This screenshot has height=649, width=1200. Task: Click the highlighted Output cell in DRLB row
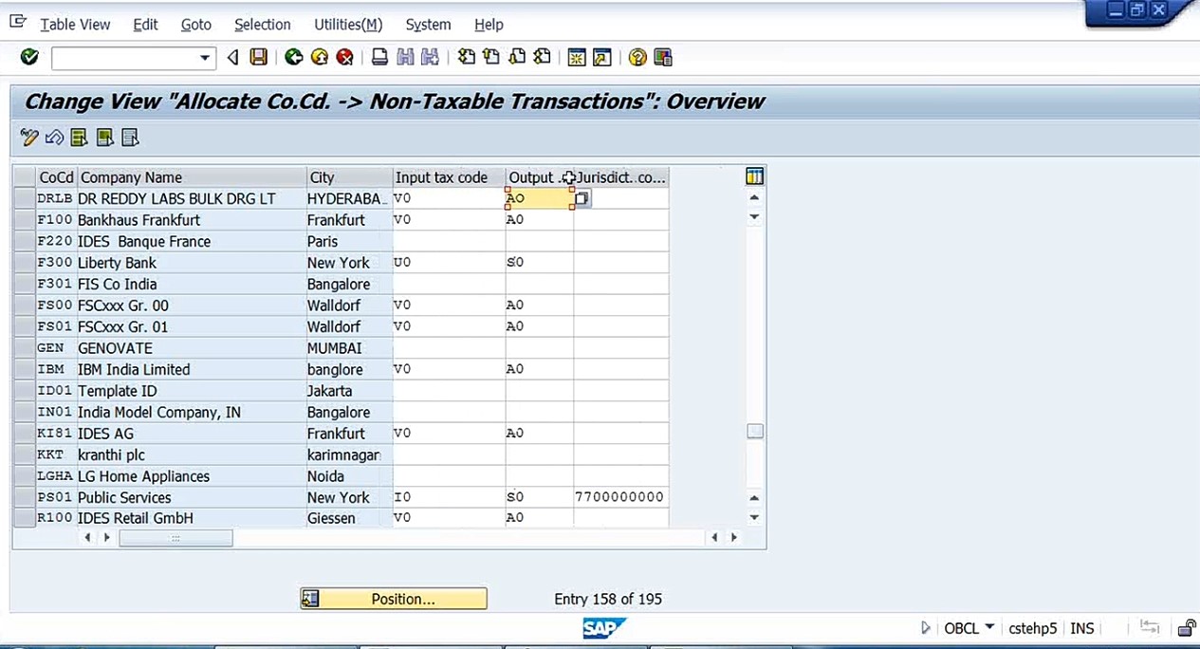[539, 198]
